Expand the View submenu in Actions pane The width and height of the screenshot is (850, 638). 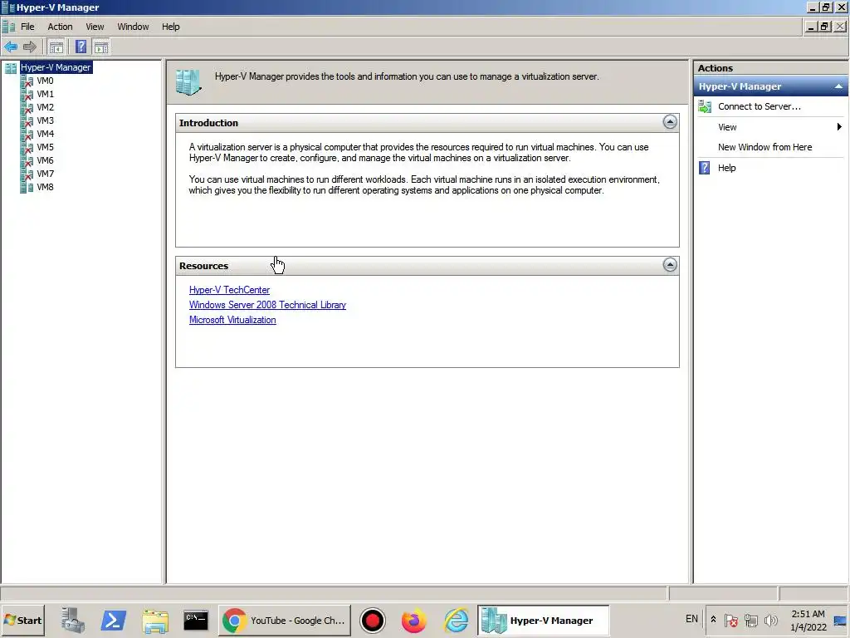[839, 127]
